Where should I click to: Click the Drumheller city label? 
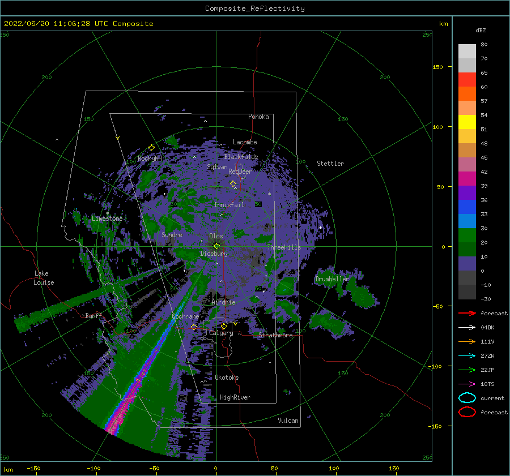(x=332, y=279)
